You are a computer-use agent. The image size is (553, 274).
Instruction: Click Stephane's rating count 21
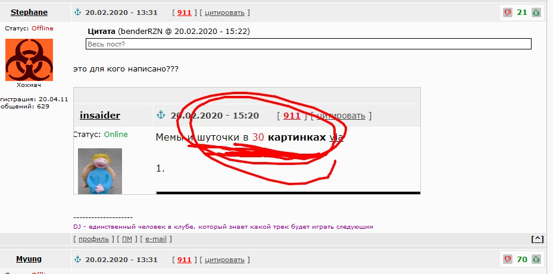tap(522, 13)
